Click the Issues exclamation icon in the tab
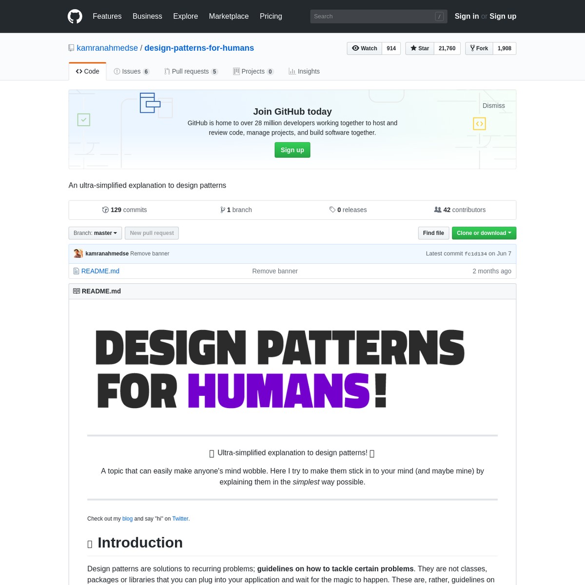The image size is (585, 585). (117, 71)
